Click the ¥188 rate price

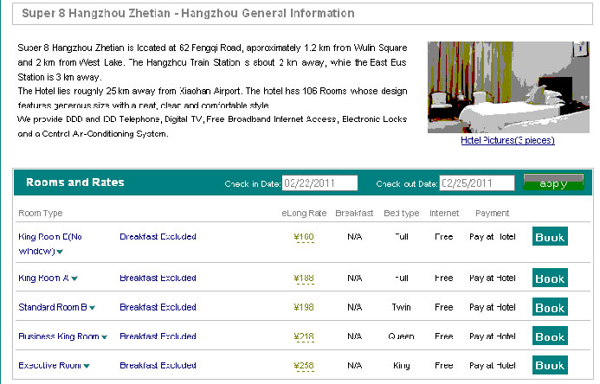point(304,278)
